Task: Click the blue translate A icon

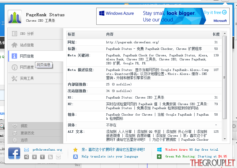Action: coord(75,157)
